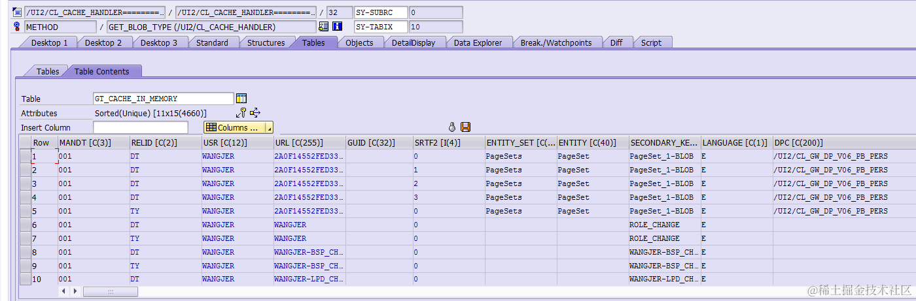This screenshot has height=301, width=916.
Task: Click the select-all corner cell of table
Action: [25, 142]
